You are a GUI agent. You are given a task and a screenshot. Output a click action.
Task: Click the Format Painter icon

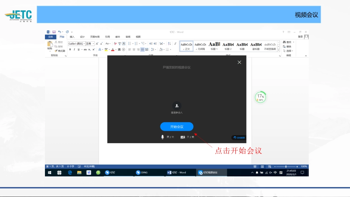pos(56,51)
